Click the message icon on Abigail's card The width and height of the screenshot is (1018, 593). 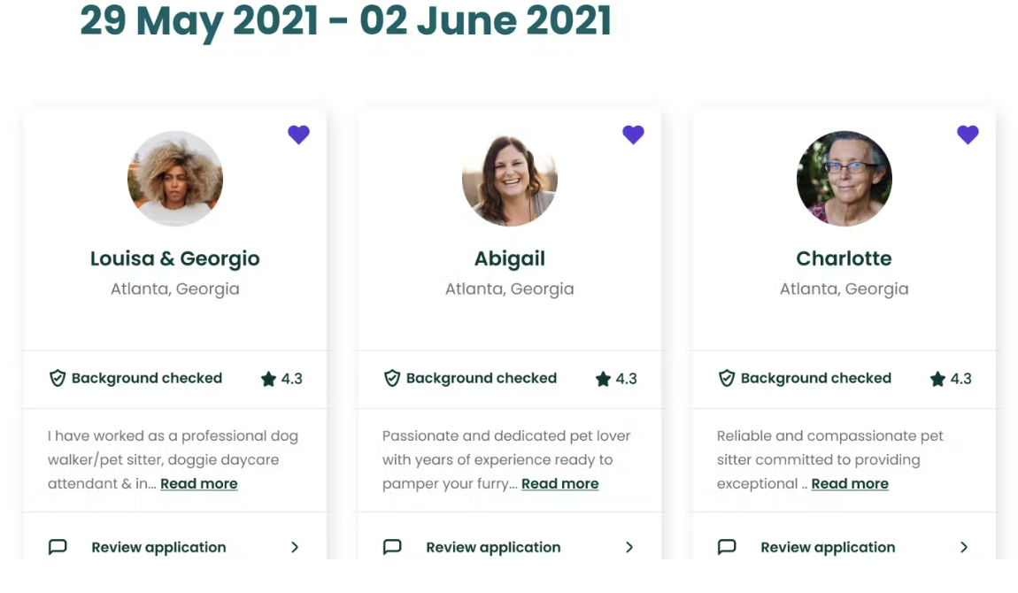(x=392, y=547)
